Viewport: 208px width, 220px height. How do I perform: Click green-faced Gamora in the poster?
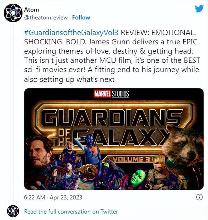click(138, 178)
